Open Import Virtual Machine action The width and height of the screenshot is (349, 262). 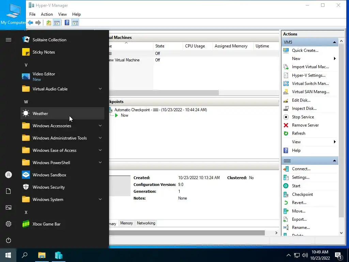click(310, 67)
